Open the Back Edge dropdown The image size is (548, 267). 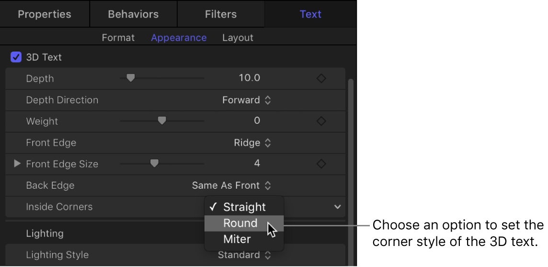click(x=232, y=185)
